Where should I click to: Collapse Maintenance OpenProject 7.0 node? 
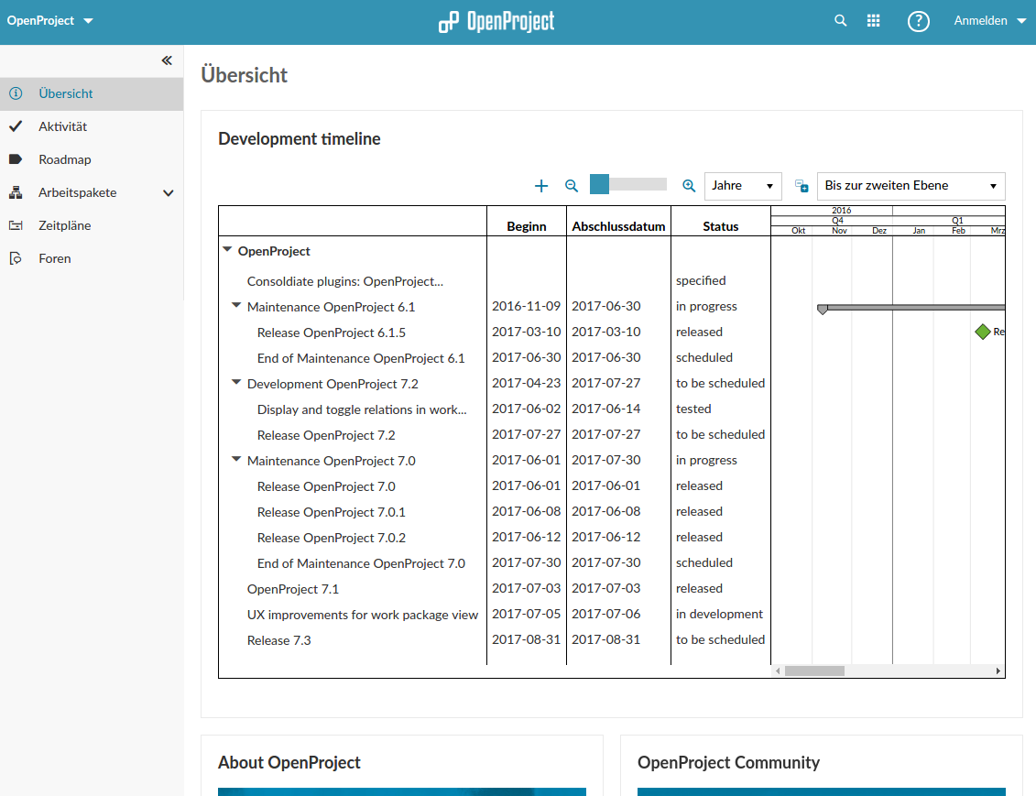pyautogui.click(x=236, y=459)
